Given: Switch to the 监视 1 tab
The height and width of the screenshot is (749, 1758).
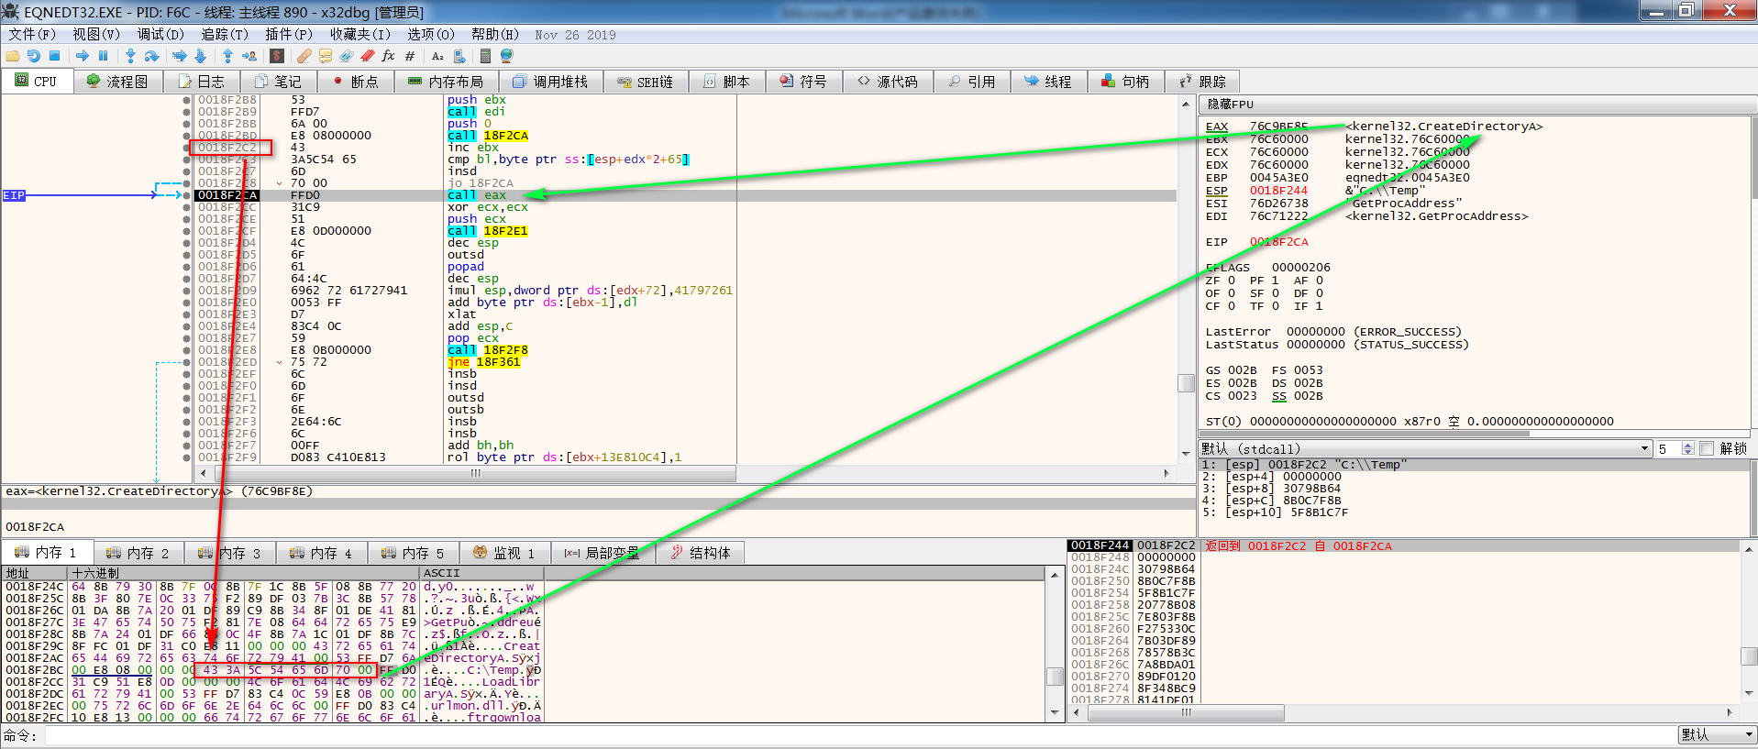Looking at the screenshot, I should click(x=503, y=553).
